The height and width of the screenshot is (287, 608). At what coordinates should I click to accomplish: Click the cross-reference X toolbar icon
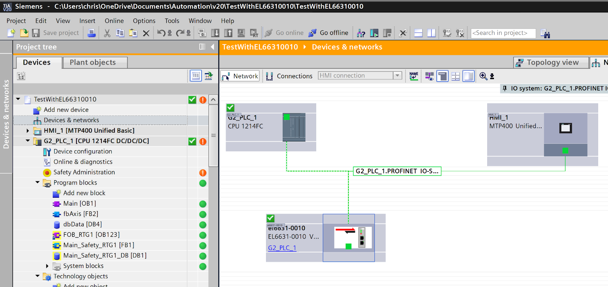tap(403, 33)
